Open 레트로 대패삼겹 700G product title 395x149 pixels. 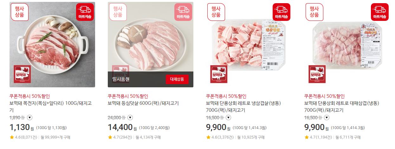click(x=342, y=107)
